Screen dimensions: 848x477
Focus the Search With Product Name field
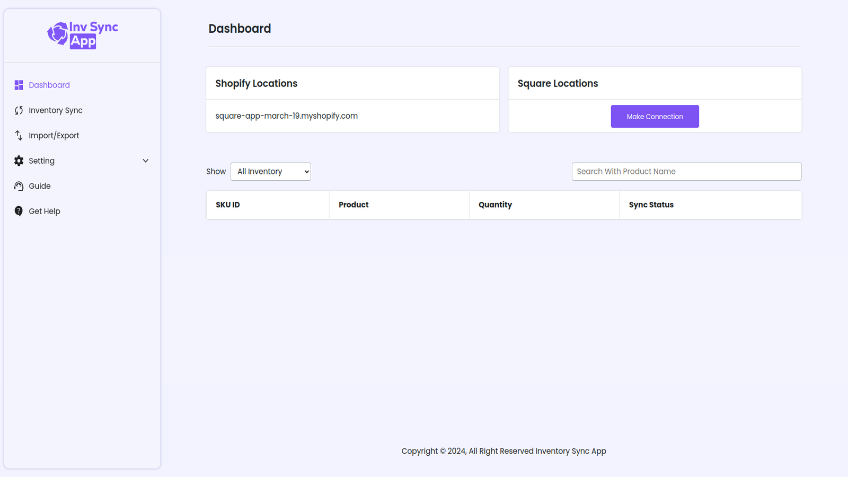(686, 172)
